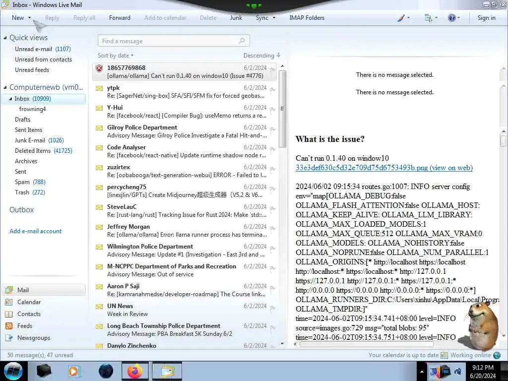Image resolution: width=508 pixels, height=381 pixels.
Task: Toggle Descending sort order
Action: click(262, 56)
